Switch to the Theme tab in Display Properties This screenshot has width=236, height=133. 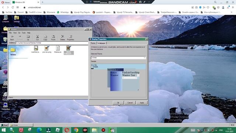coord(93,43)
